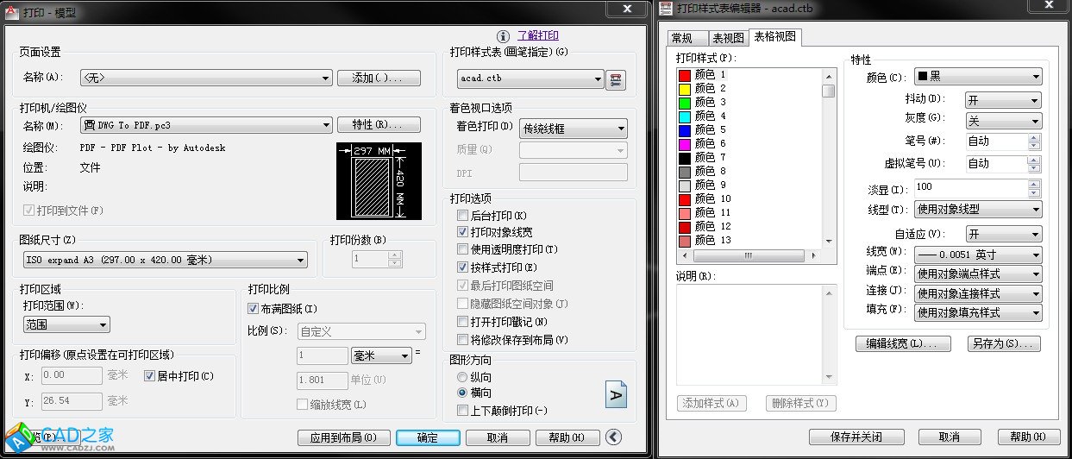This screenshot has width=1072, height=459.
Task: Enable the 后台打印 checkbox
Action: pos(463,216)
